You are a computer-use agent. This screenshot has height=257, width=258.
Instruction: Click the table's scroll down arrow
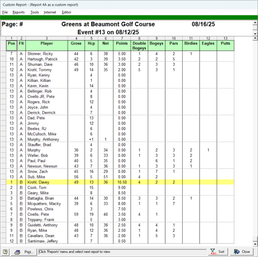[255, 244]
